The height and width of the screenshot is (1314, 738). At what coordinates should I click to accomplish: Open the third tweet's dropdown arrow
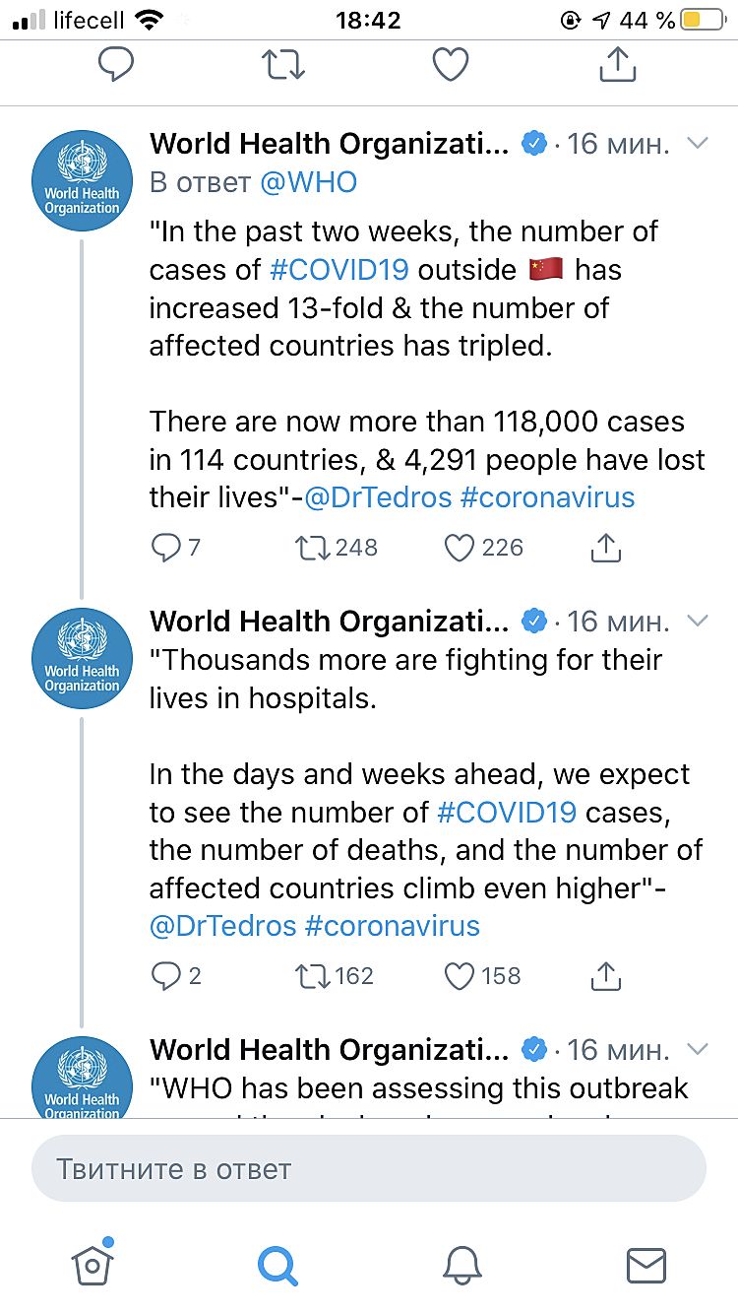pos(698,1049)
